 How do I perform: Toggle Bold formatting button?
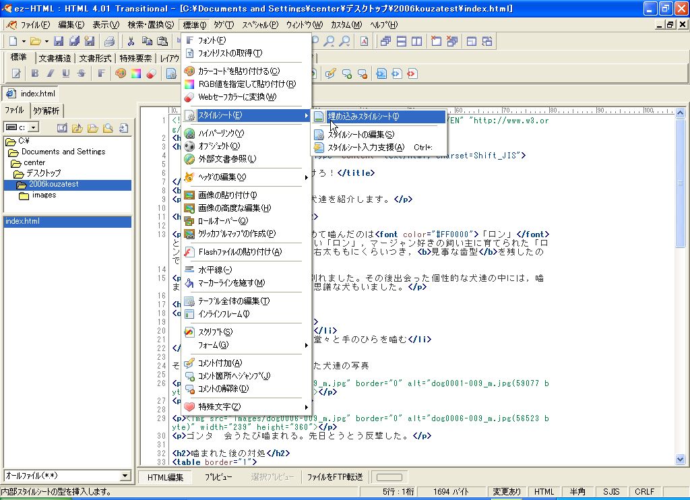[35, 73]
